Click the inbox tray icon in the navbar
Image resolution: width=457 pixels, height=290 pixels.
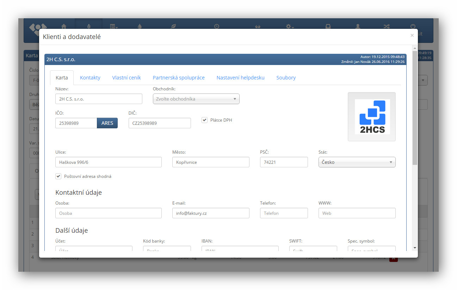(x=328, y=26)
